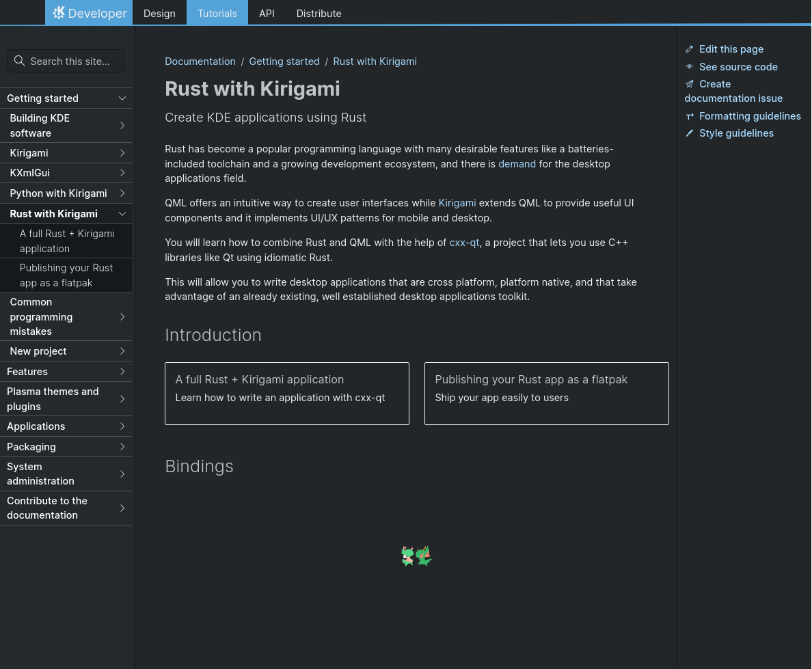Expand the Plasma themes and plugins chevron

click(122, 399)
